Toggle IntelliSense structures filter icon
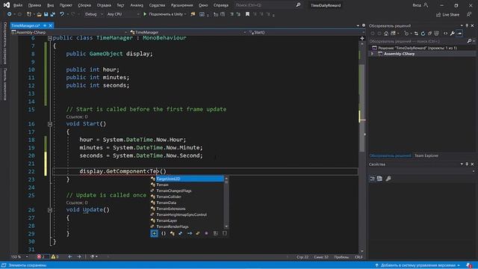 coord(181,233)
